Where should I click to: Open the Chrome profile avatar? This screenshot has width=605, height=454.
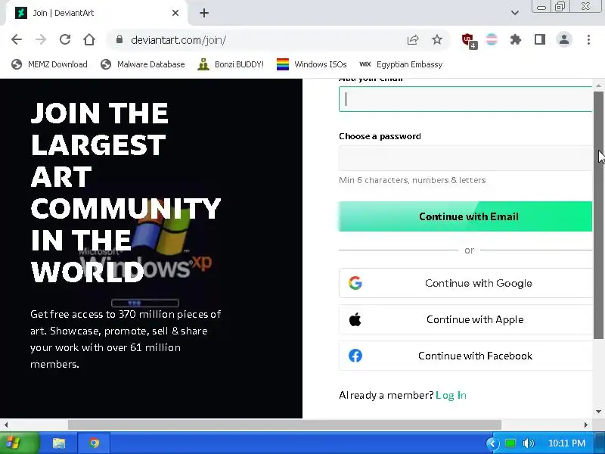[x=564, y=39]
